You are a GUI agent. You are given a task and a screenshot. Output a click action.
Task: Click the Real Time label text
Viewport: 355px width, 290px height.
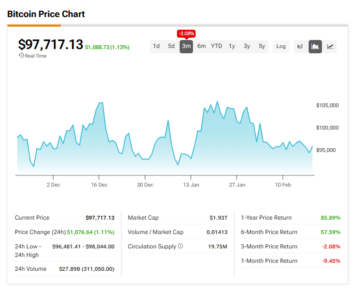pos(36,56)
